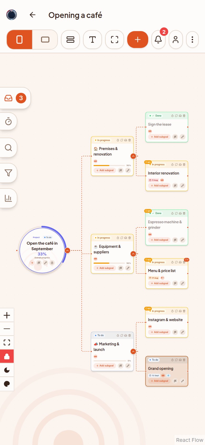Fit view in canvas controls

pyautogui.click(x=7, y=342)
